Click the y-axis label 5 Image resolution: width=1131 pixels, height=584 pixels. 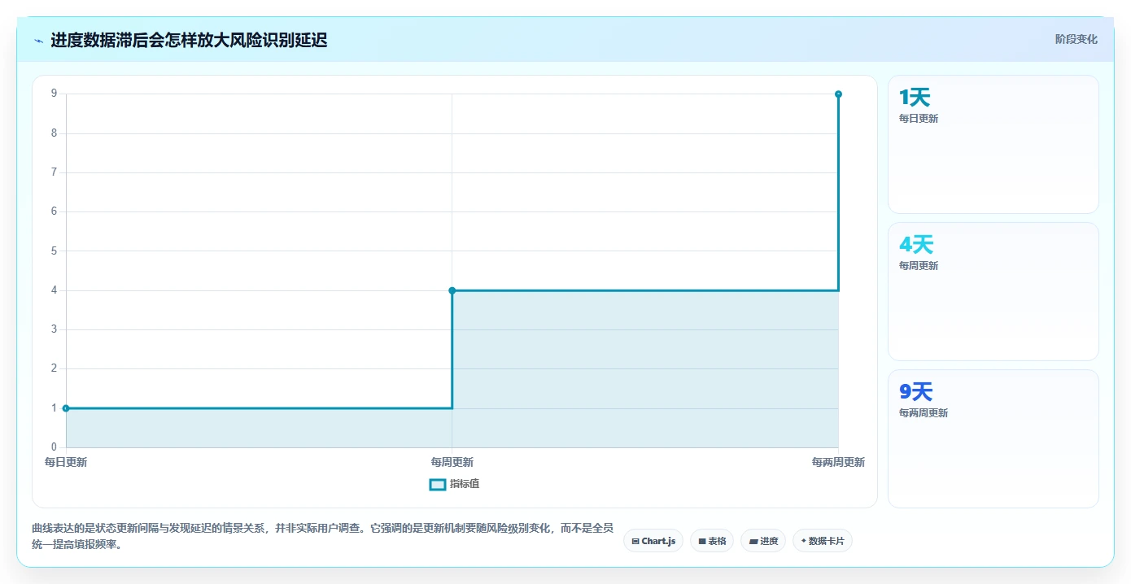54,251
